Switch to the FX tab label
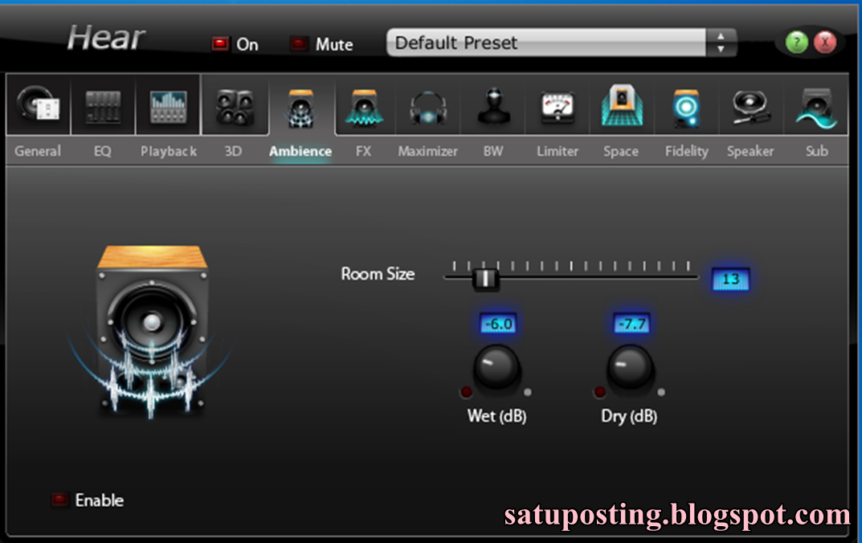 (x=363, y=151)
